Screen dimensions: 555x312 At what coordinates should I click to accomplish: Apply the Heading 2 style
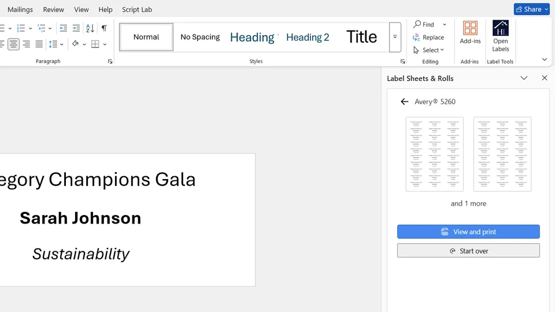[x=308, y=37]
